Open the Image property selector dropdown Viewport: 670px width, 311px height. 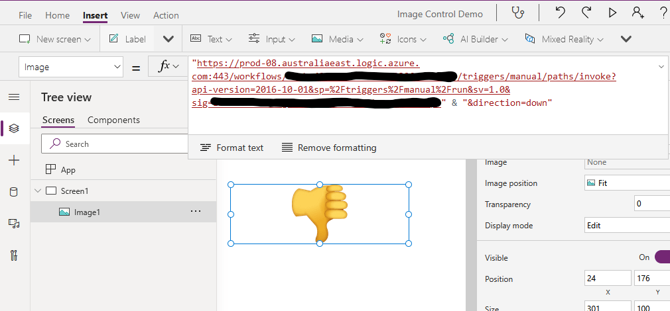(72, 67)
